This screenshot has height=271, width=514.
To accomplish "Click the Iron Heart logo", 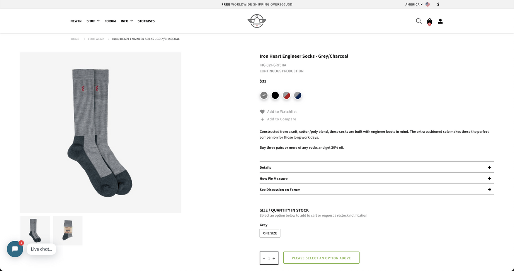I will pos(257,21).
